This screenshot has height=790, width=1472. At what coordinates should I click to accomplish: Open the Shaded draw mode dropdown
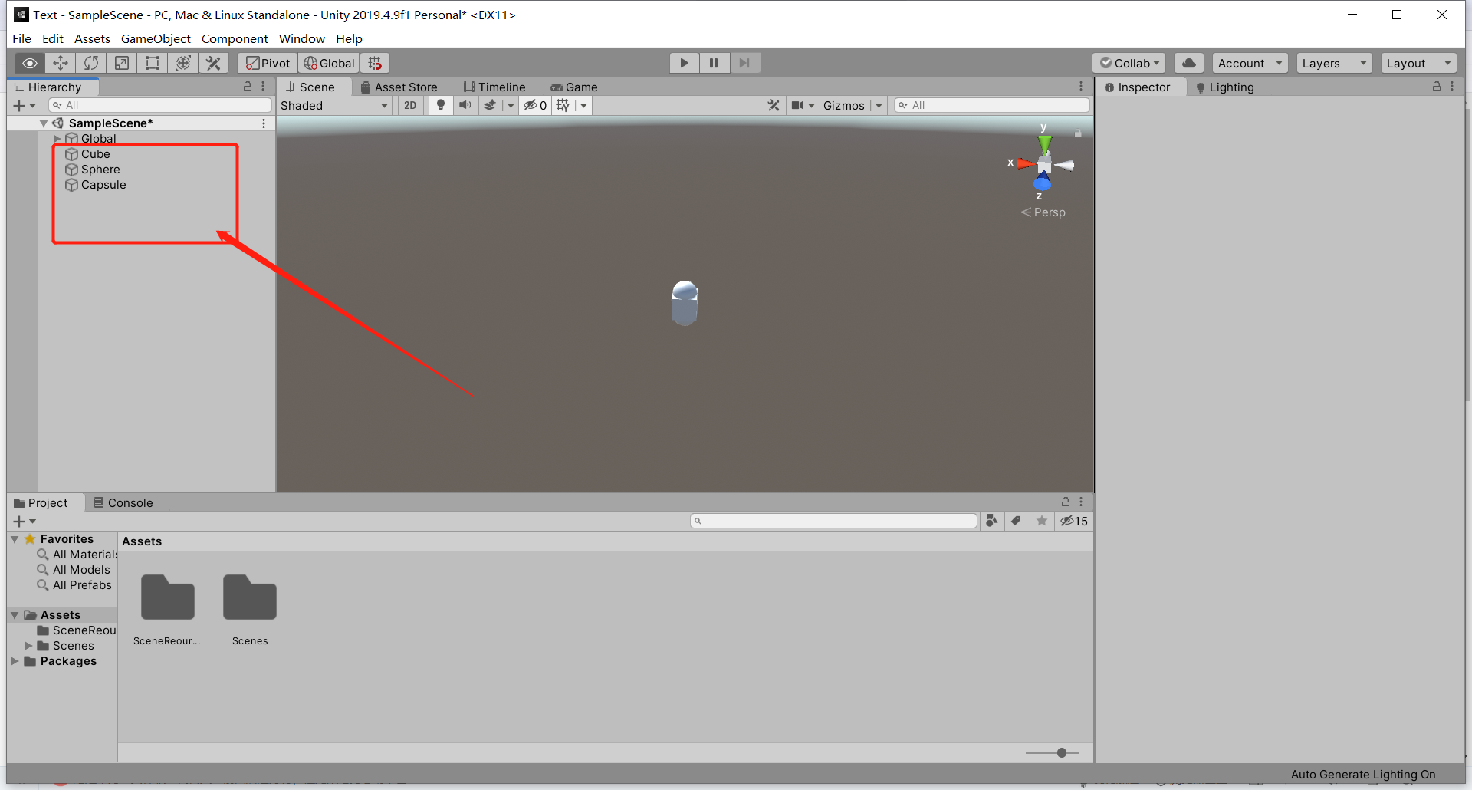coord(333,105)
